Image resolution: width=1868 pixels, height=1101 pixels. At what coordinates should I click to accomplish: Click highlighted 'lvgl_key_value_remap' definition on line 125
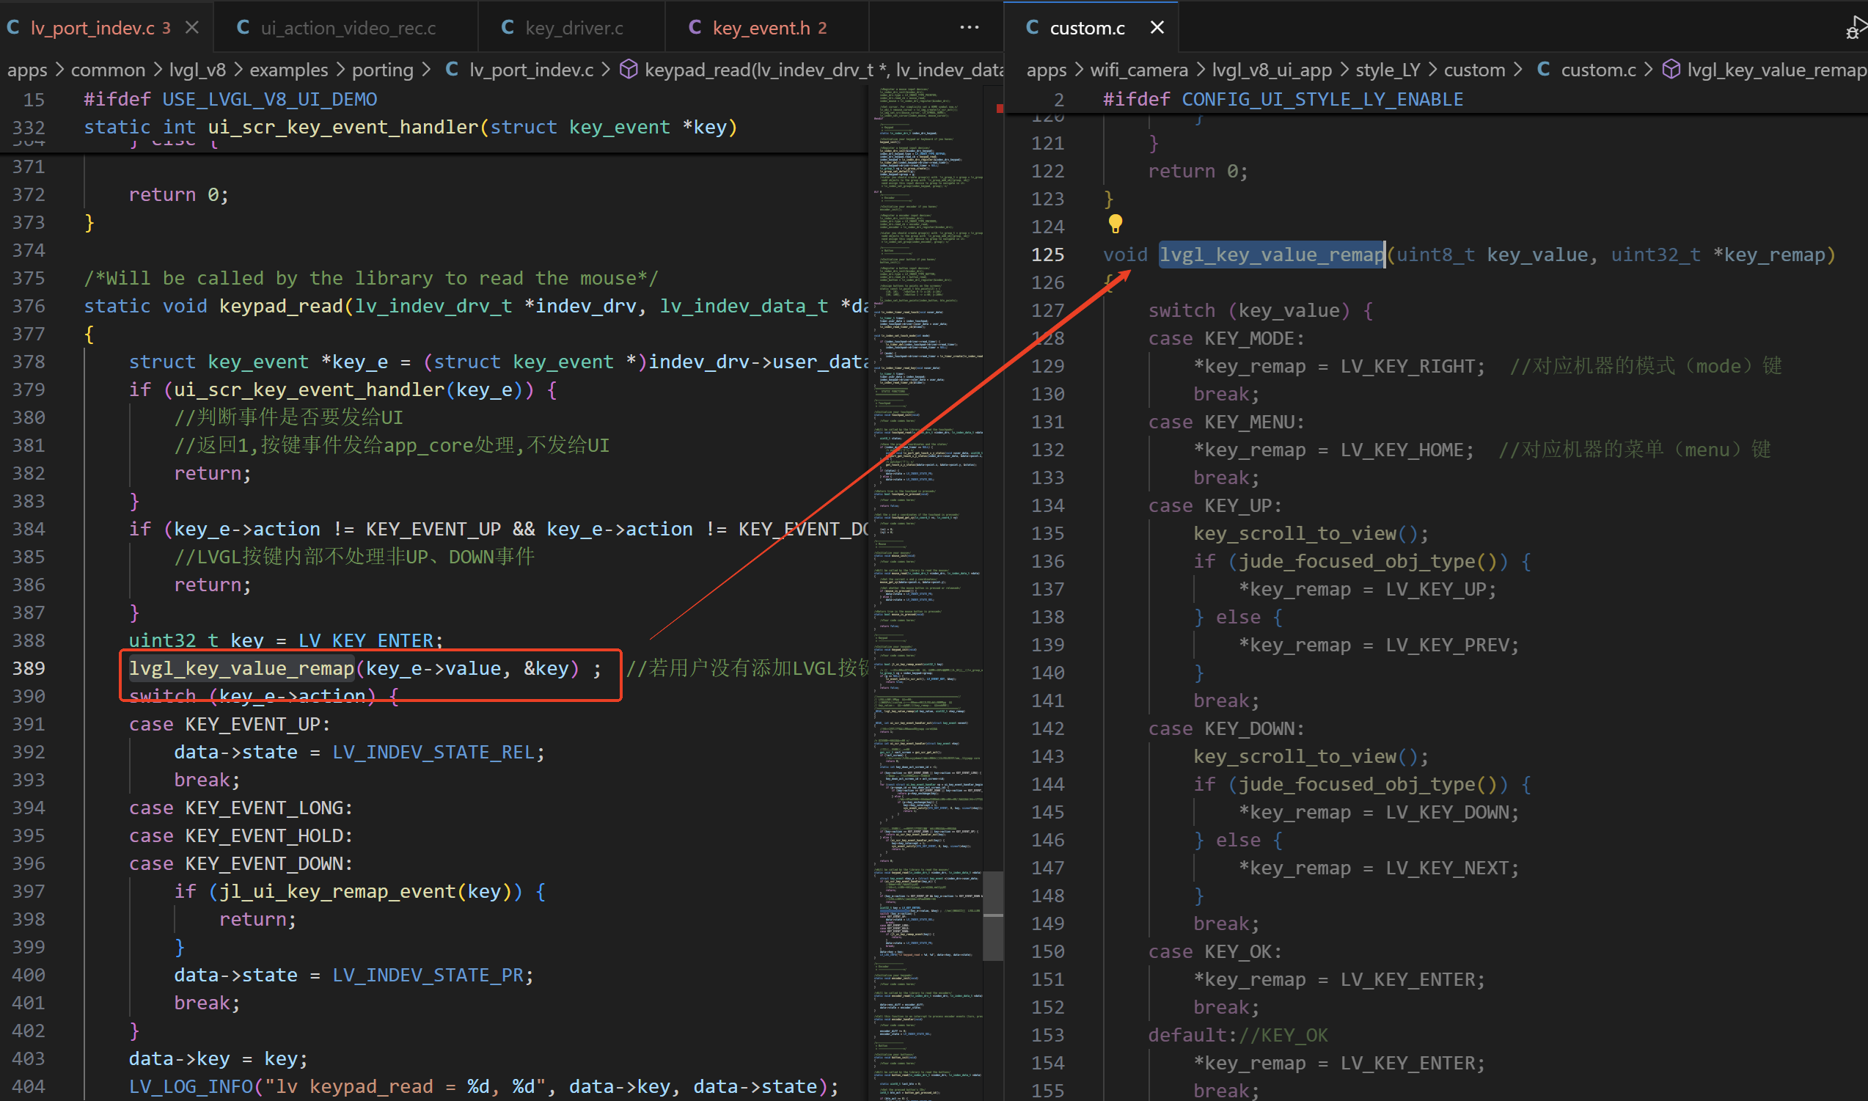[1272, 255]
